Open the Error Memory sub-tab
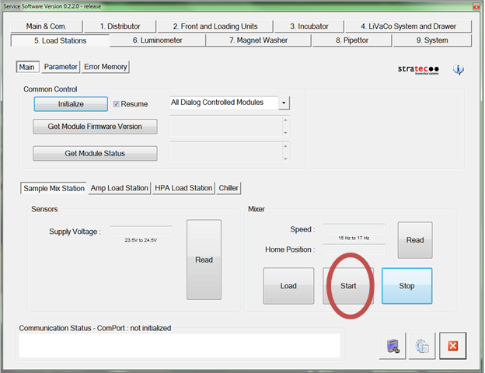Image resolution: width=485 pixels, height=373 pixels. pyautogui.click(x=106, y=67)
